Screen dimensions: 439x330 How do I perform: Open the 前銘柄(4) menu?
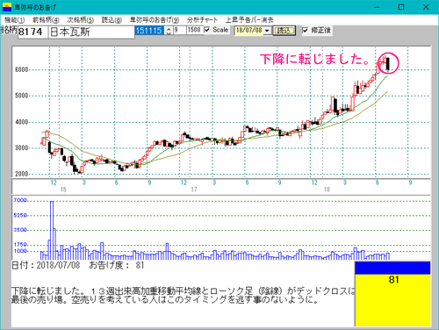point(46,20)
